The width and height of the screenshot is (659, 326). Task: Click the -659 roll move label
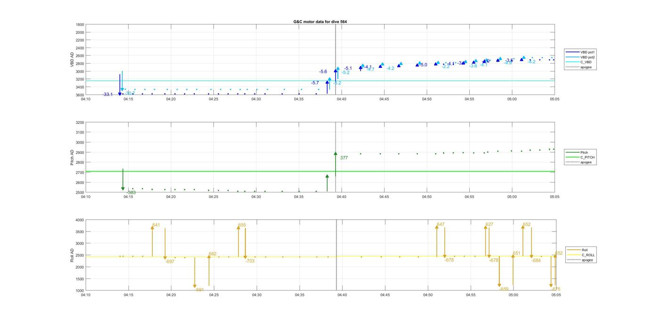click(504, 289)
